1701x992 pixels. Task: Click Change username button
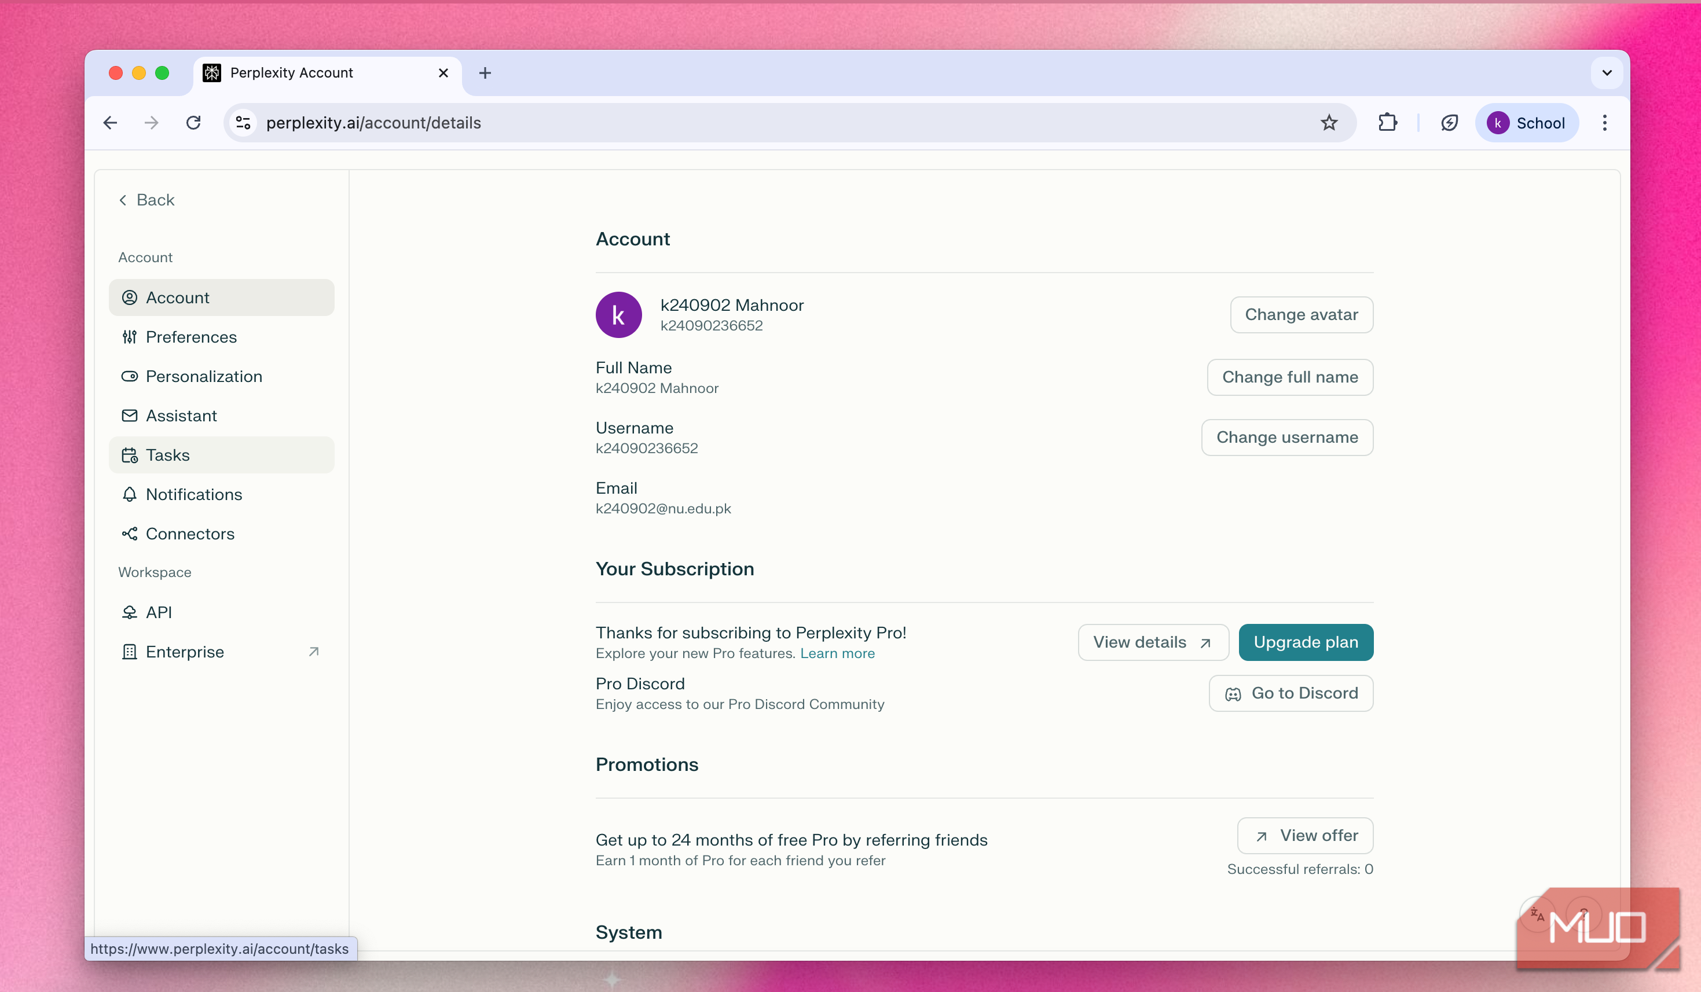click(x=1286, y=438)
